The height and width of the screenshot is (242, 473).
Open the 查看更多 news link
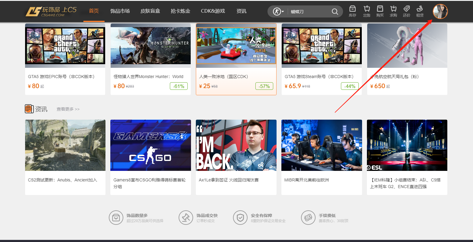tap(67, 109)
